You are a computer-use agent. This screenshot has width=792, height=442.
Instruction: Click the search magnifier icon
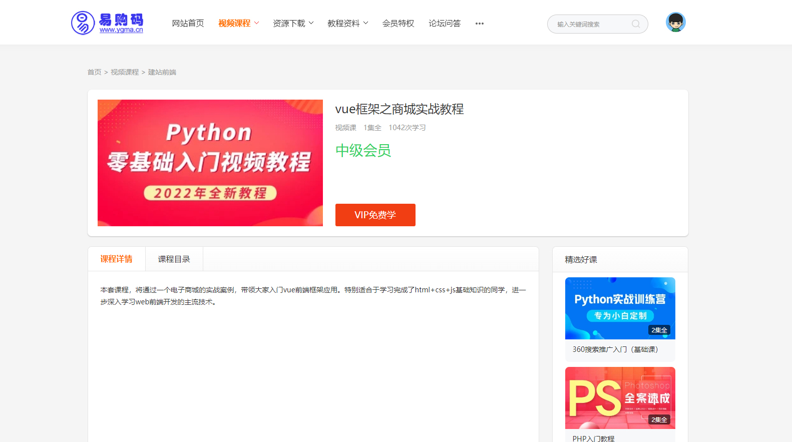(636, 24)
